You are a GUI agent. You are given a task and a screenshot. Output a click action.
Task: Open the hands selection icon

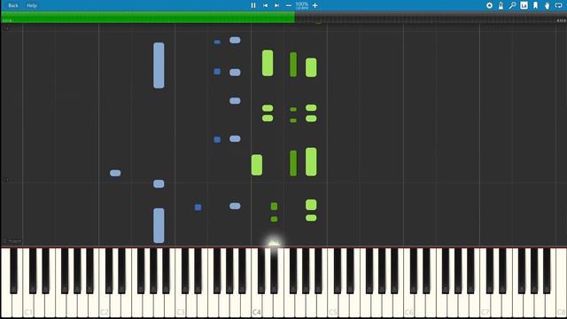coord(548,5)
